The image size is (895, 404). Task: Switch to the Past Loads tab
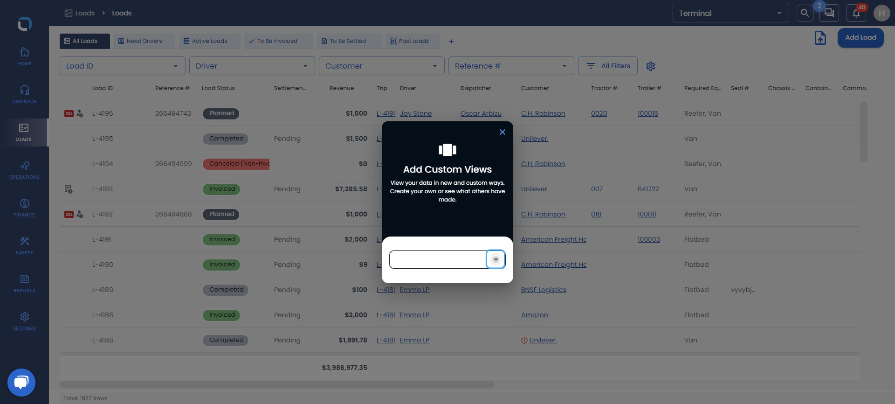point(413,41)
